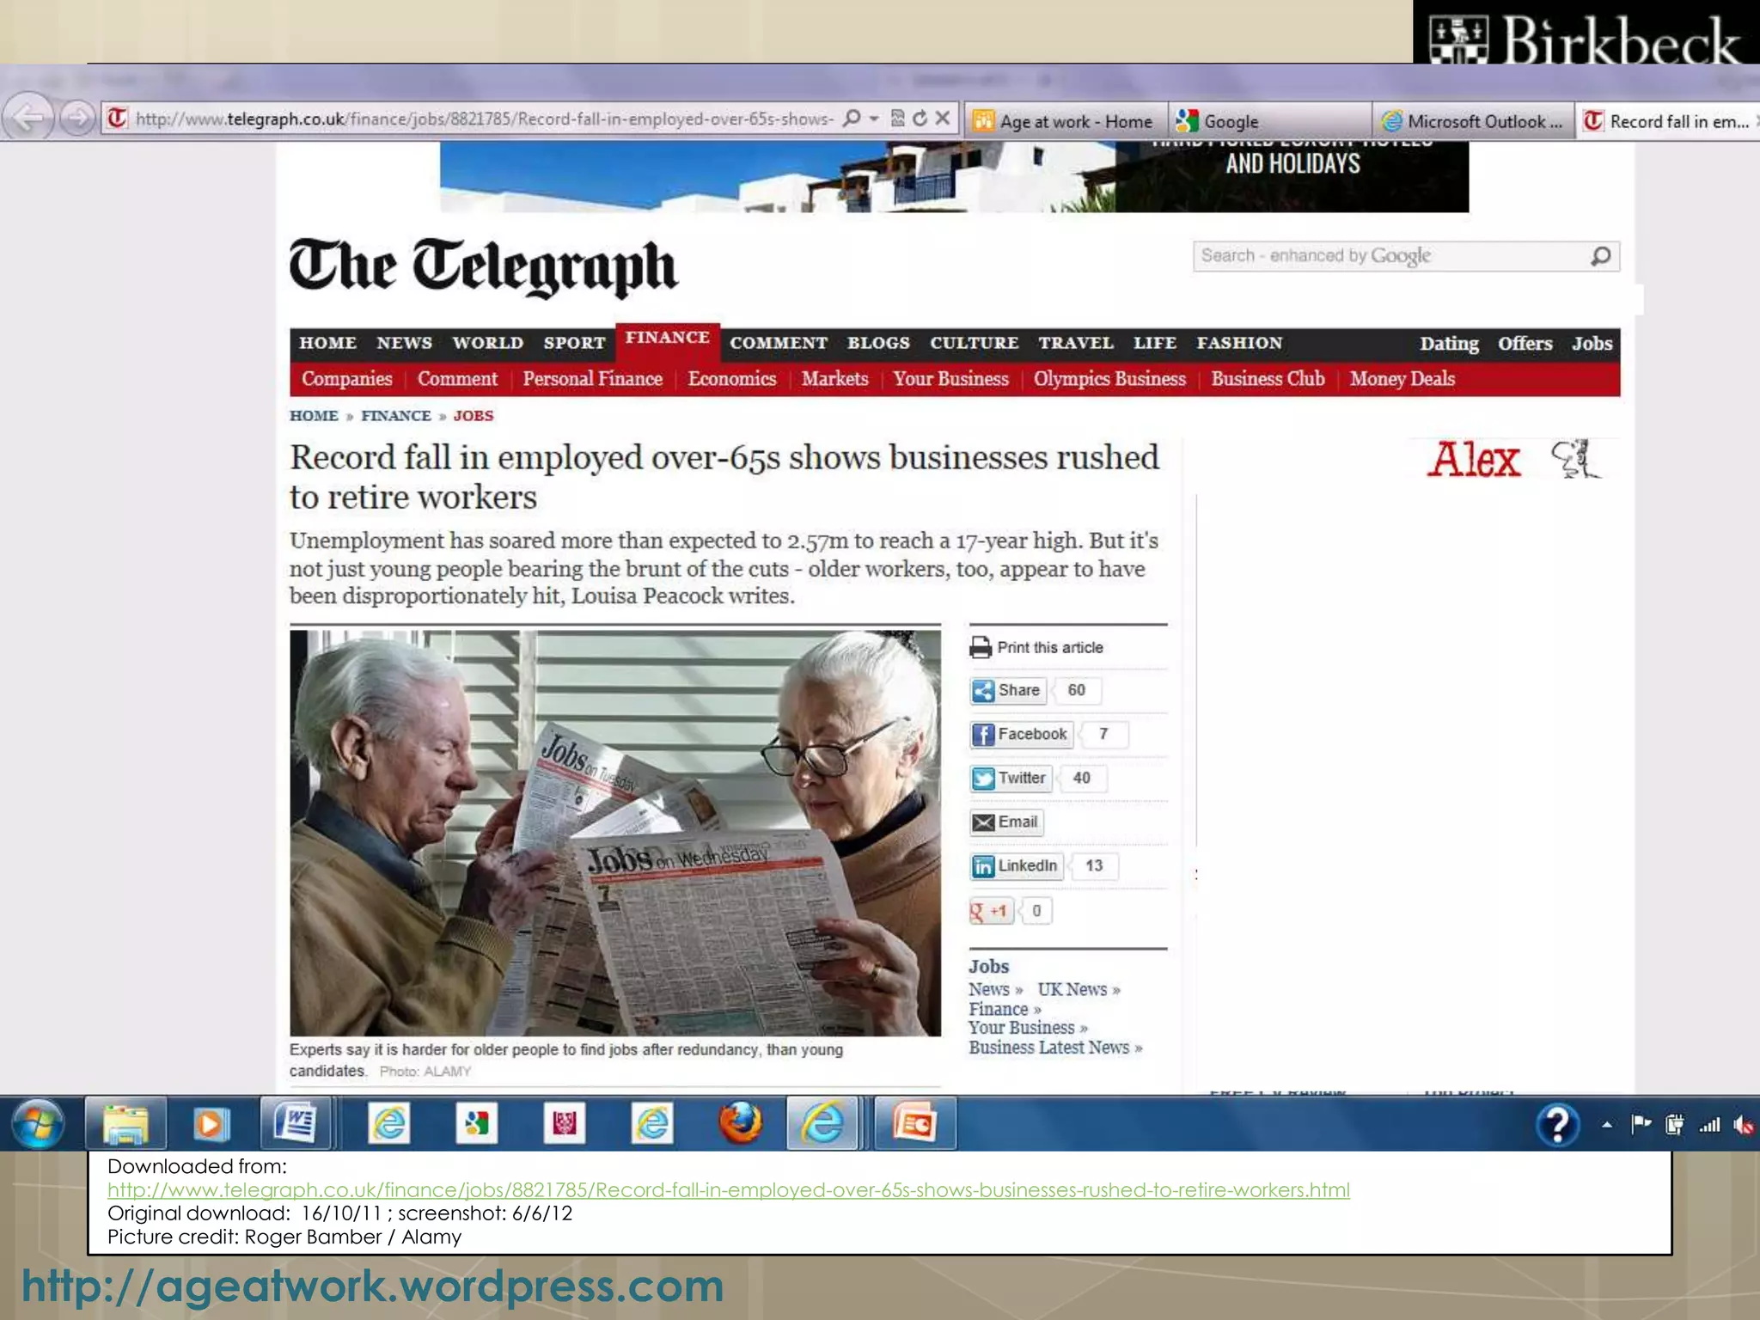Switch to Microsoft Outlook tab
The height and width of the screenshot is (1320, 1760).
[x=1474, y=121]
